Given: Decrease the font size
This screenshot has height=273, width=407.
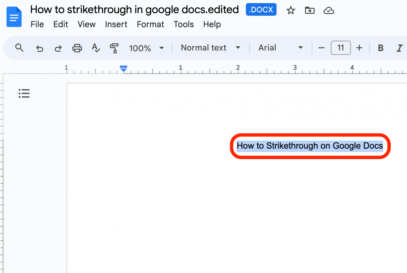Looking at the screenshot, I should pyautogui.click(x=321, y=48).
